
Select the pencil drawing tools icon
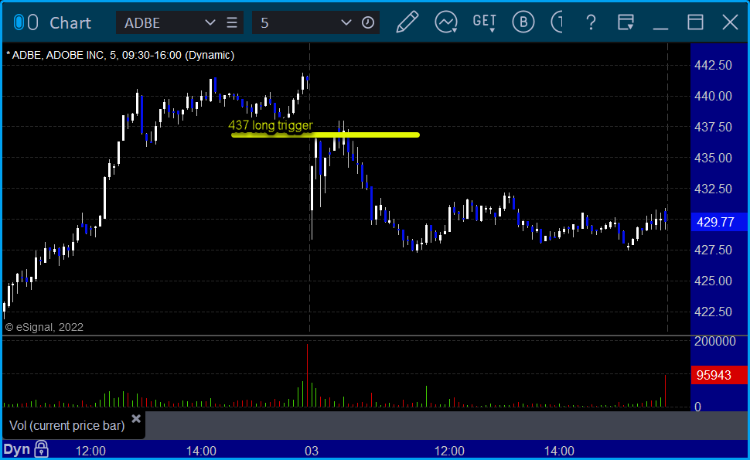tap(407, 22)
